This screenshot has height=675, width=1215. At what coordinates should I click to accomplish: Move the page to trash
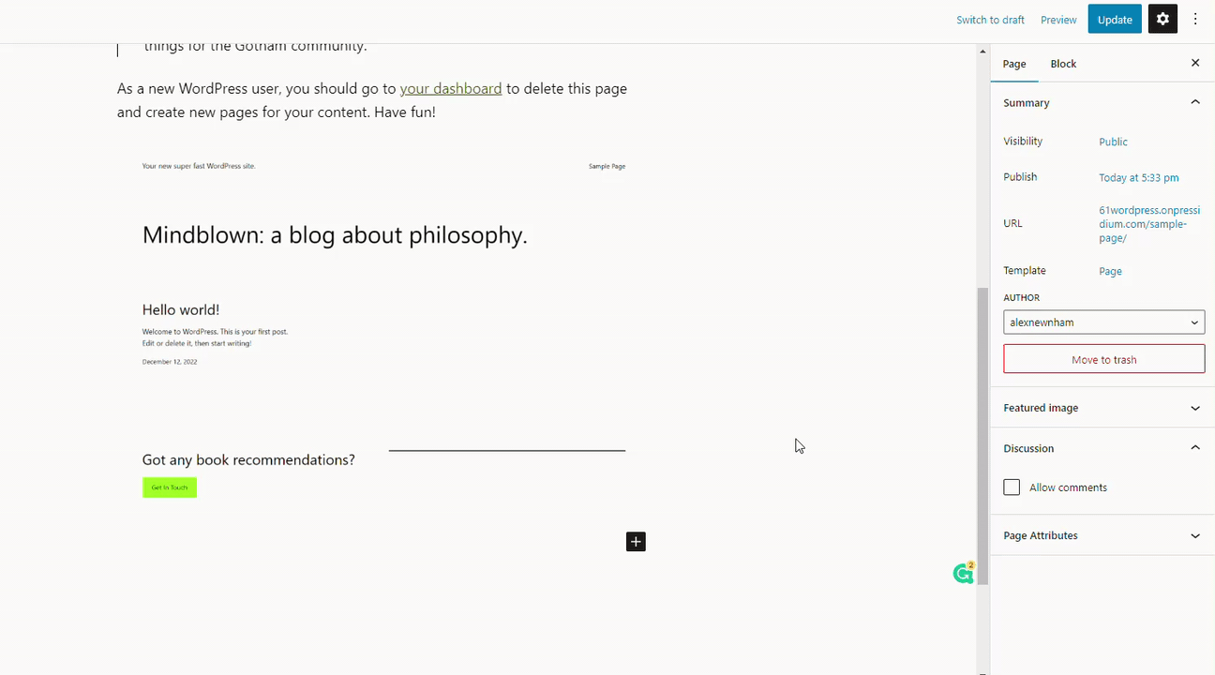(1103, 359)
